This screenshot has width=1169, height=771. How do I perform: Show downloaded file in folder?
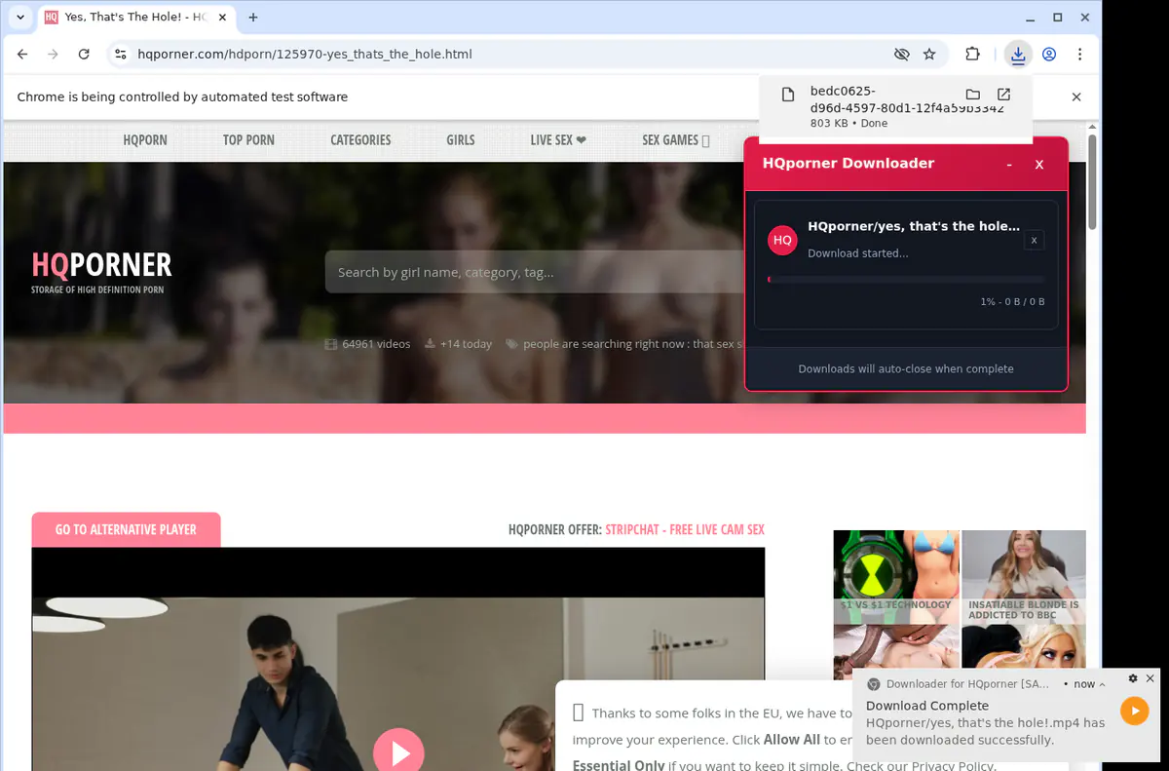[972, 95]
